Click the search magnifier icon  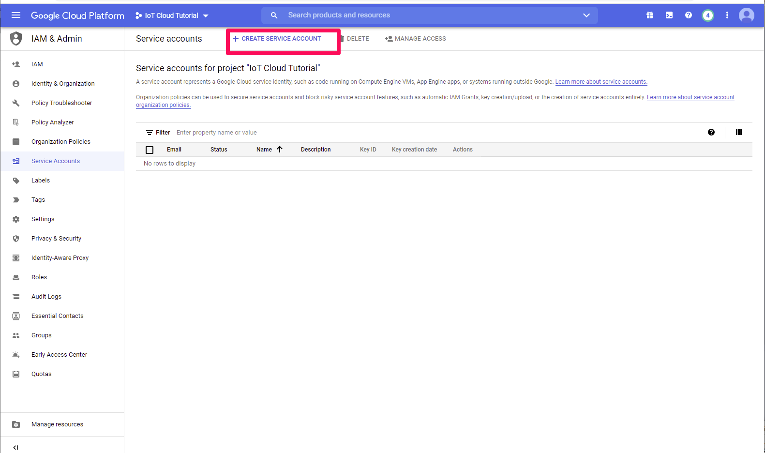point(274,15)
